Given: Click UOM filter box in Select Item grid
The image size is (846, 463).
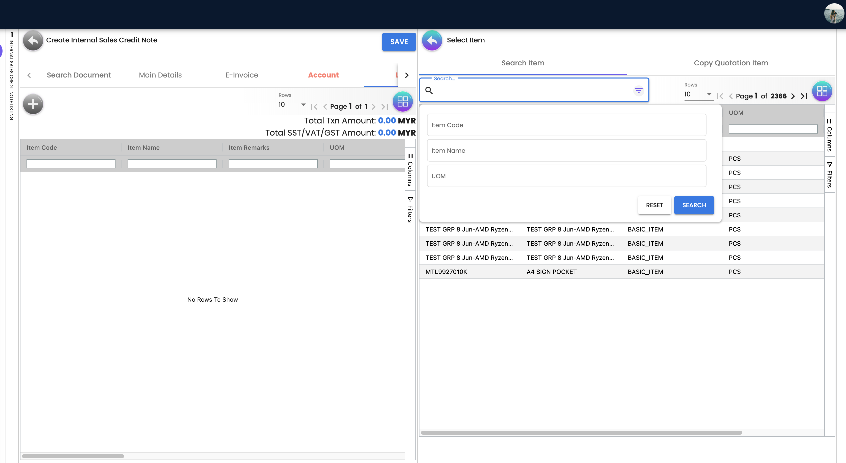Looking at the screenshot, I should pos(773,129).
